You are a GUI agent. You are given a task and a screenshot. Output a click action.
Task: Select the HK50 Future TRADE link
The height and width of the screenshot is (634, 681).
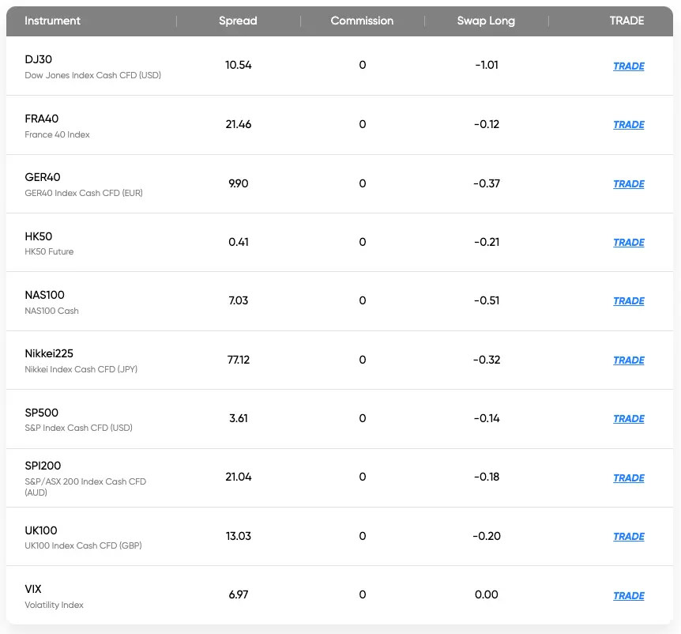click(628, 243)
